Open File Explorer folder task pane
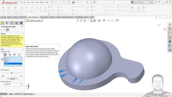 pyautogui.click(x=170, y=33)
